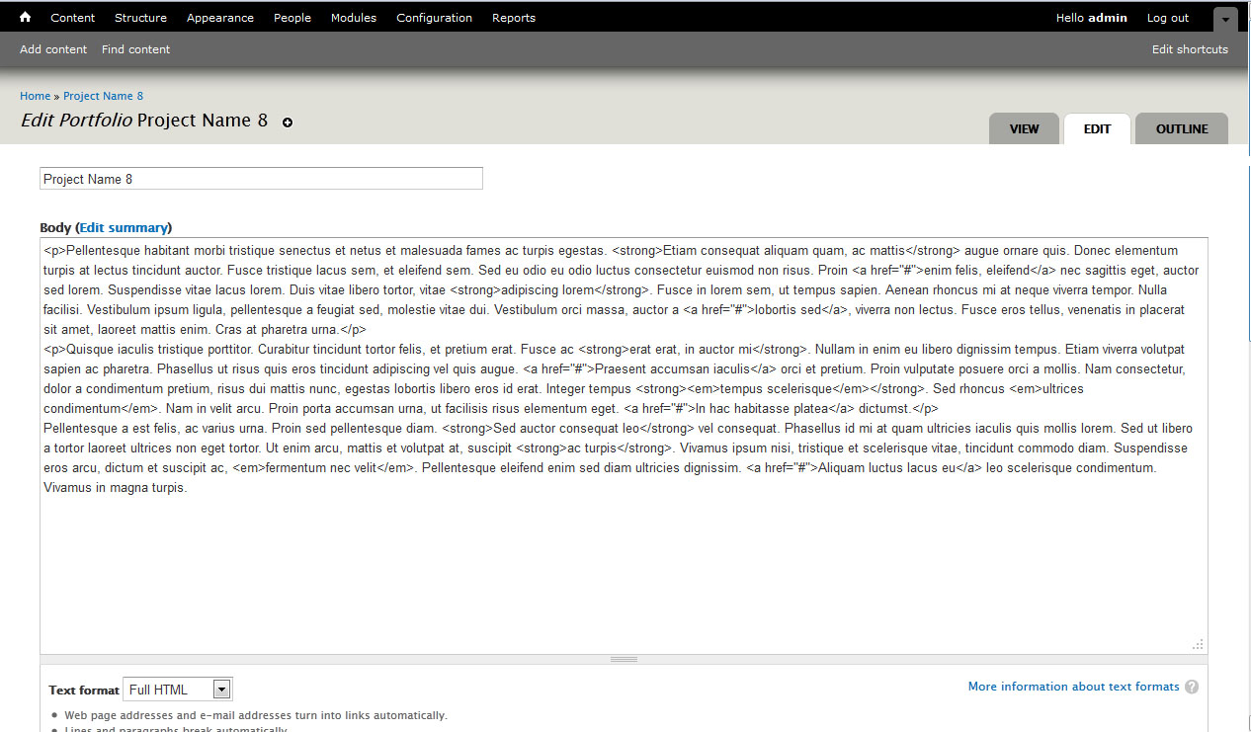Open More information about text formats
Screen dimensions: 1251x732
[1073, 687]
